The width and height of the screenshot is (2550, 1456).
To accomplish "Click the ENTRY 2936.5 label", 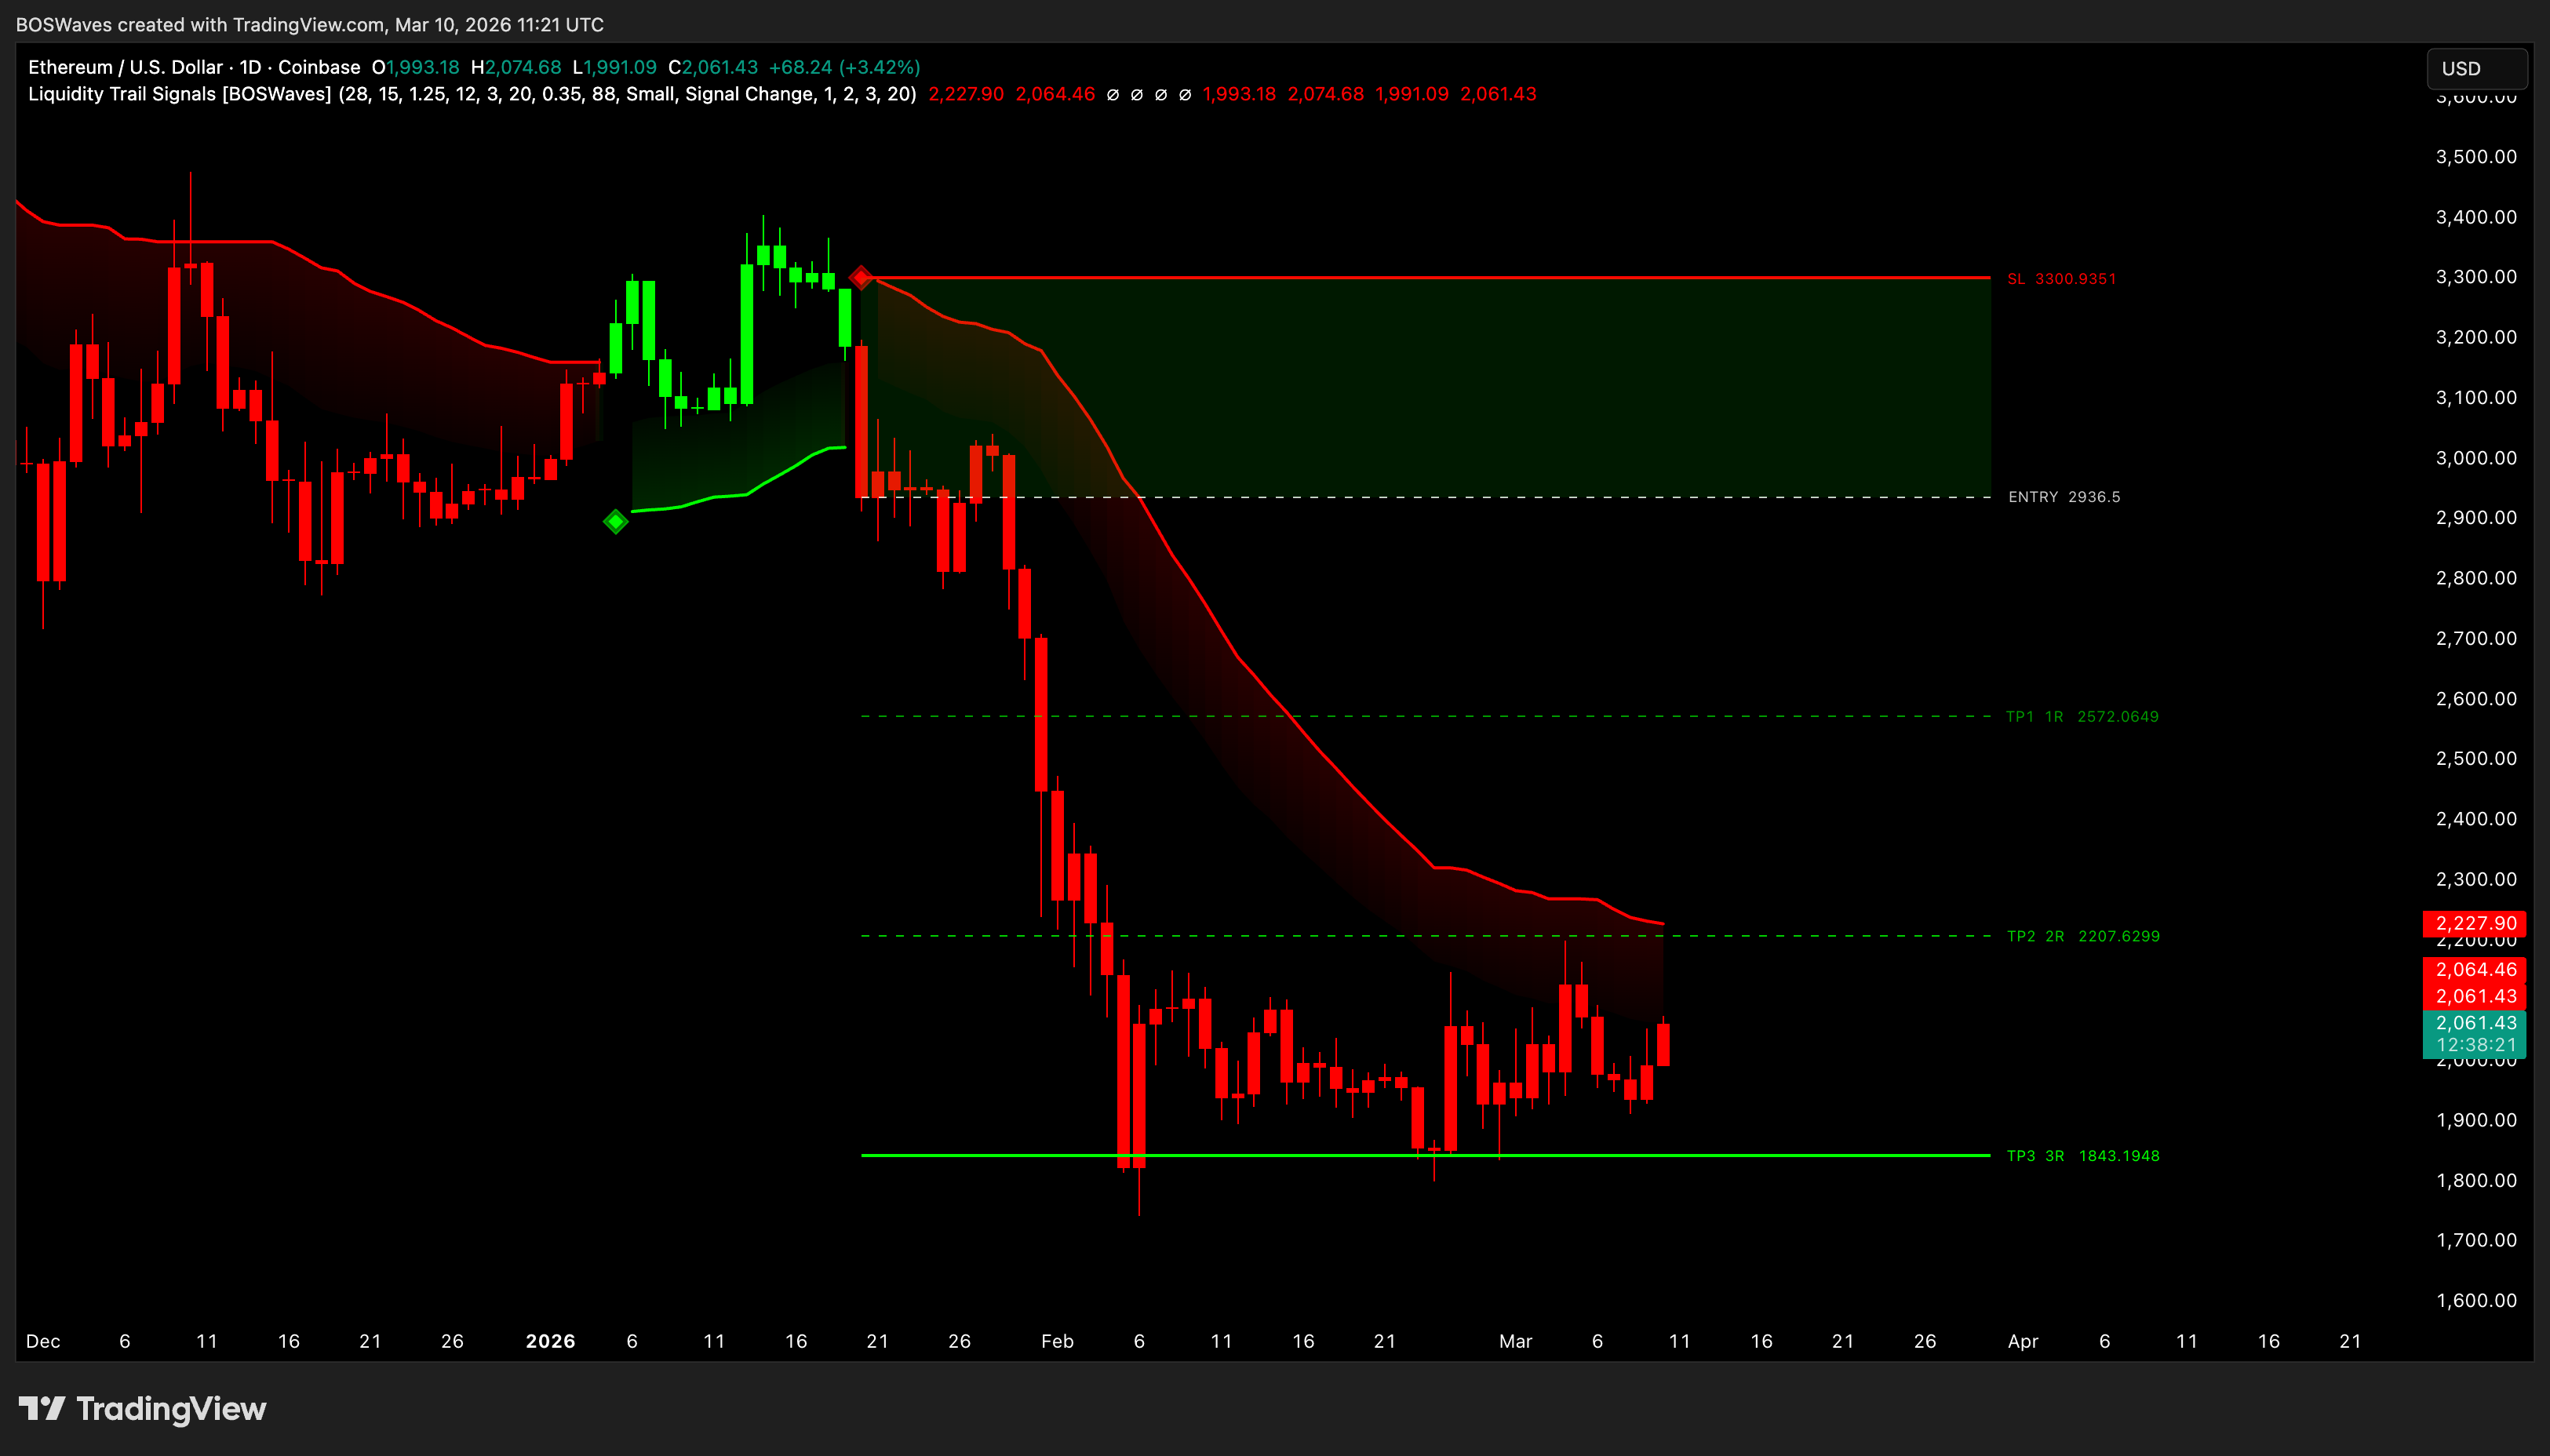I will point(2064,497).
